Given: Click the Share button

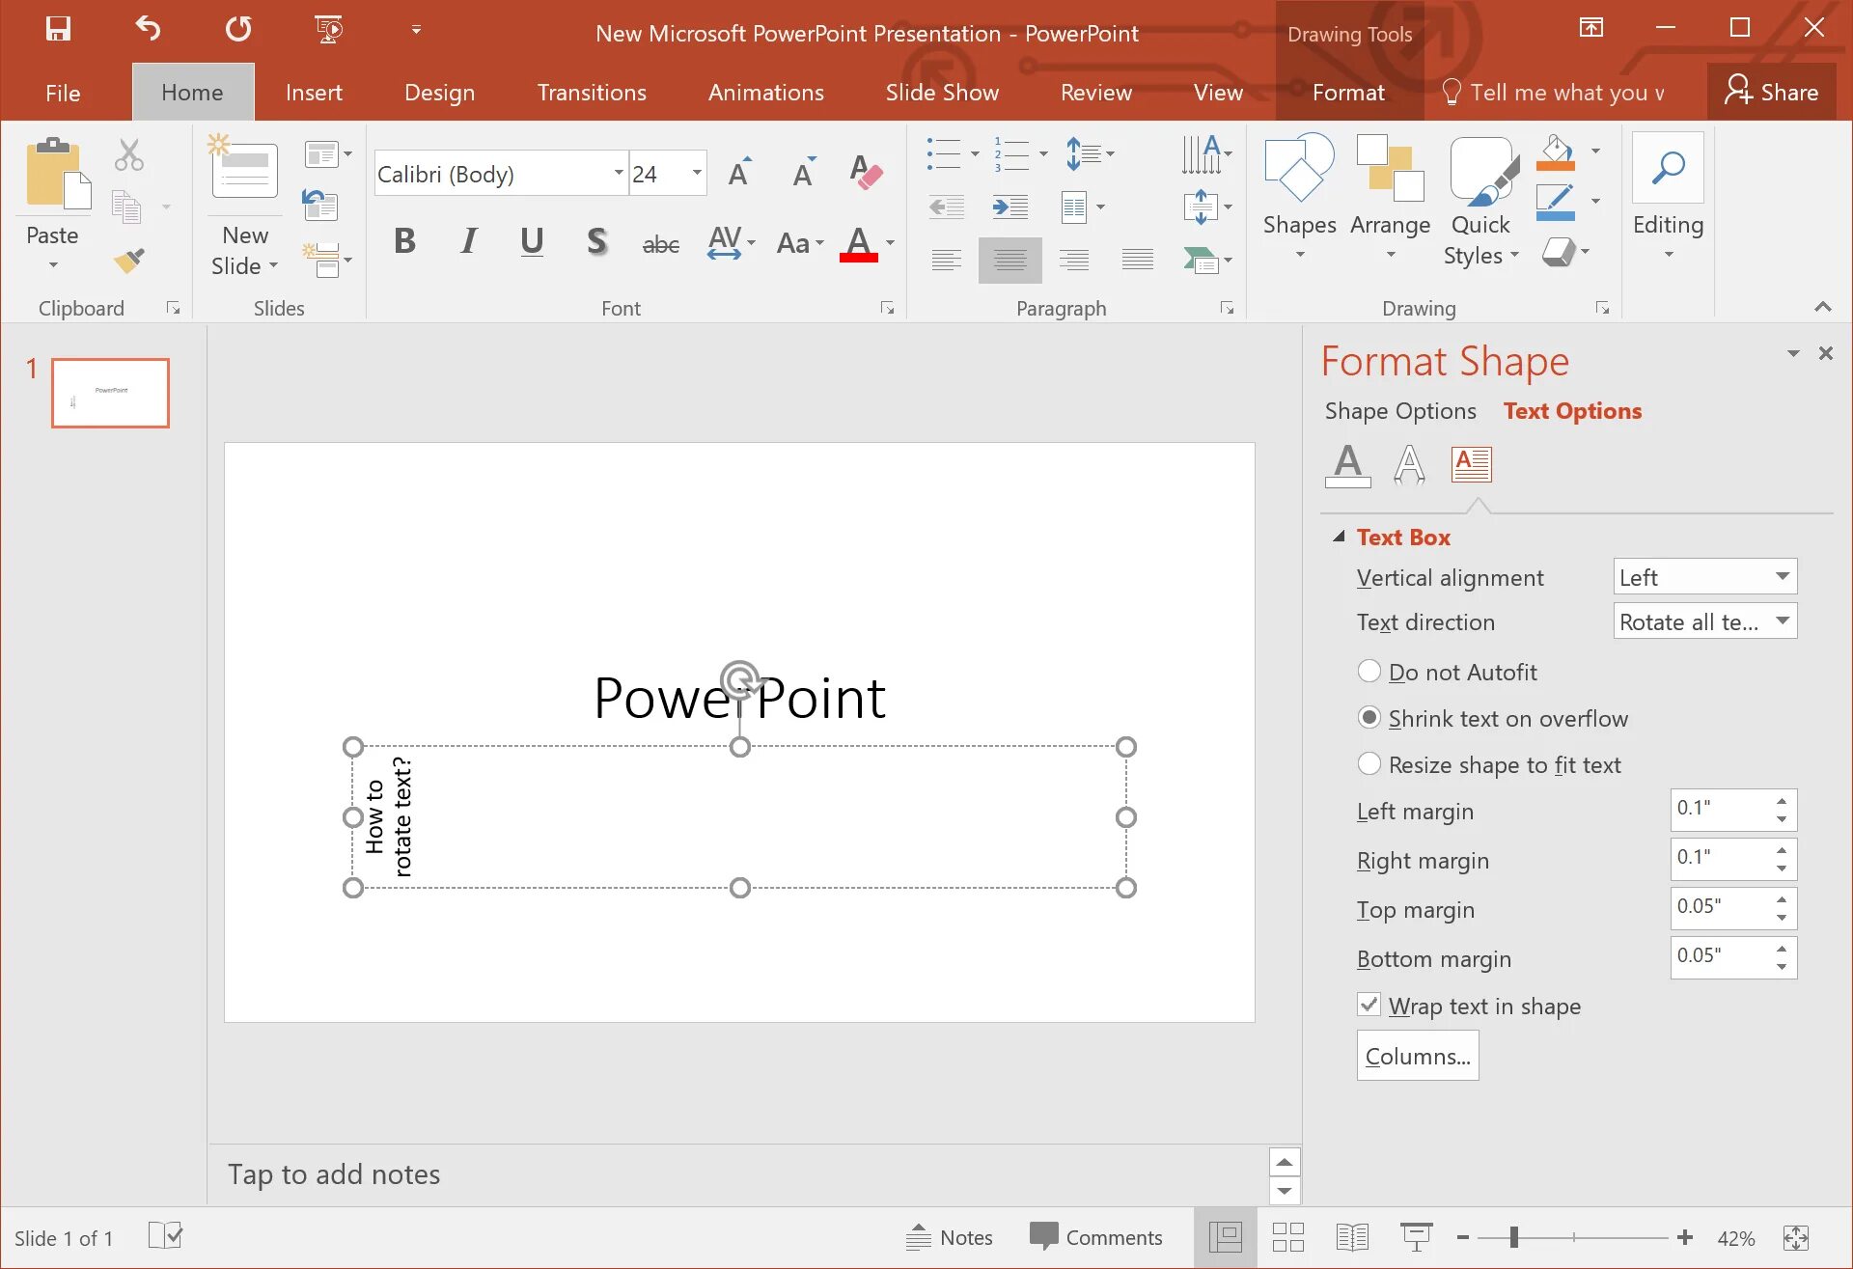Looking at the screenshot, I should click(1771, 93).
